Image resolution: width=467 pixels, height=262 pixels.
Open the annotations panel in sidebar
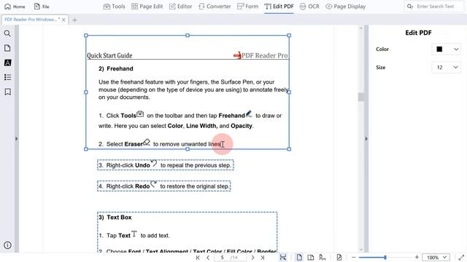pos(7,63)
